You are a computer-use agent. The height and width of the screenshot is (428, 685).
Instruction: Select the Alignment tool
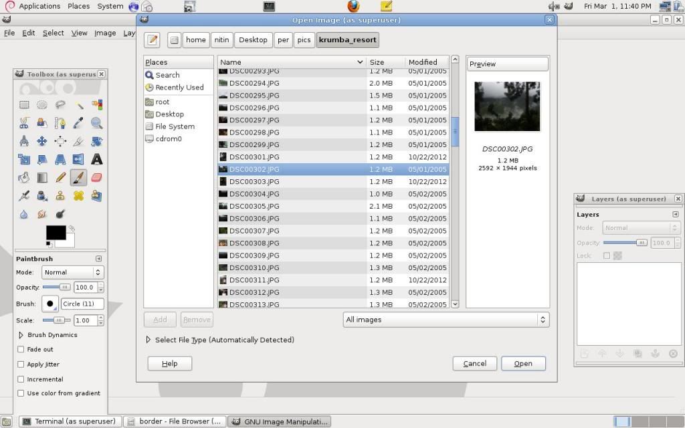click(60, 141)
